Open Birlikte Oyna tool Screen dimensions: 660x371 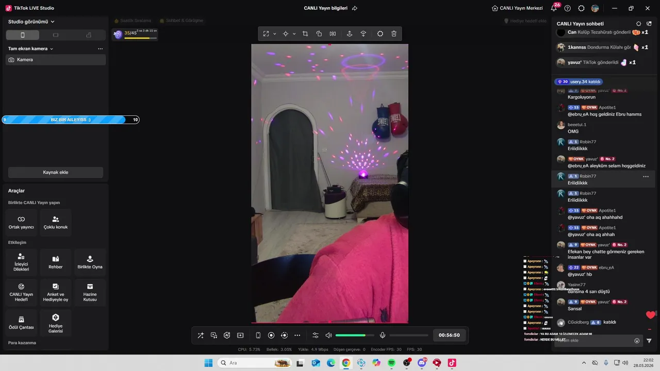click(x=90, y=263)
